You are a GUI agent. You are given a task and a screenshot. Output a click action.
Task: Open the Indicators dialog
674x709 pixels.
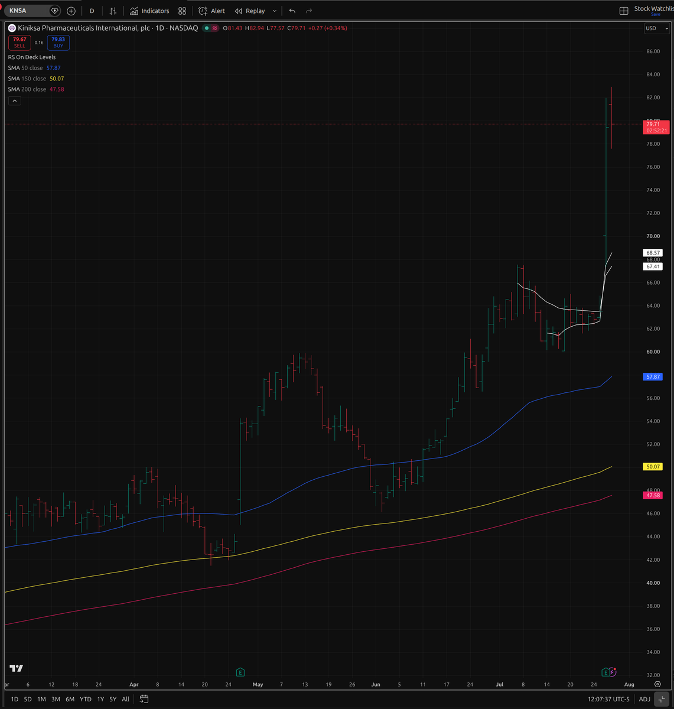[x=149, y=11]
